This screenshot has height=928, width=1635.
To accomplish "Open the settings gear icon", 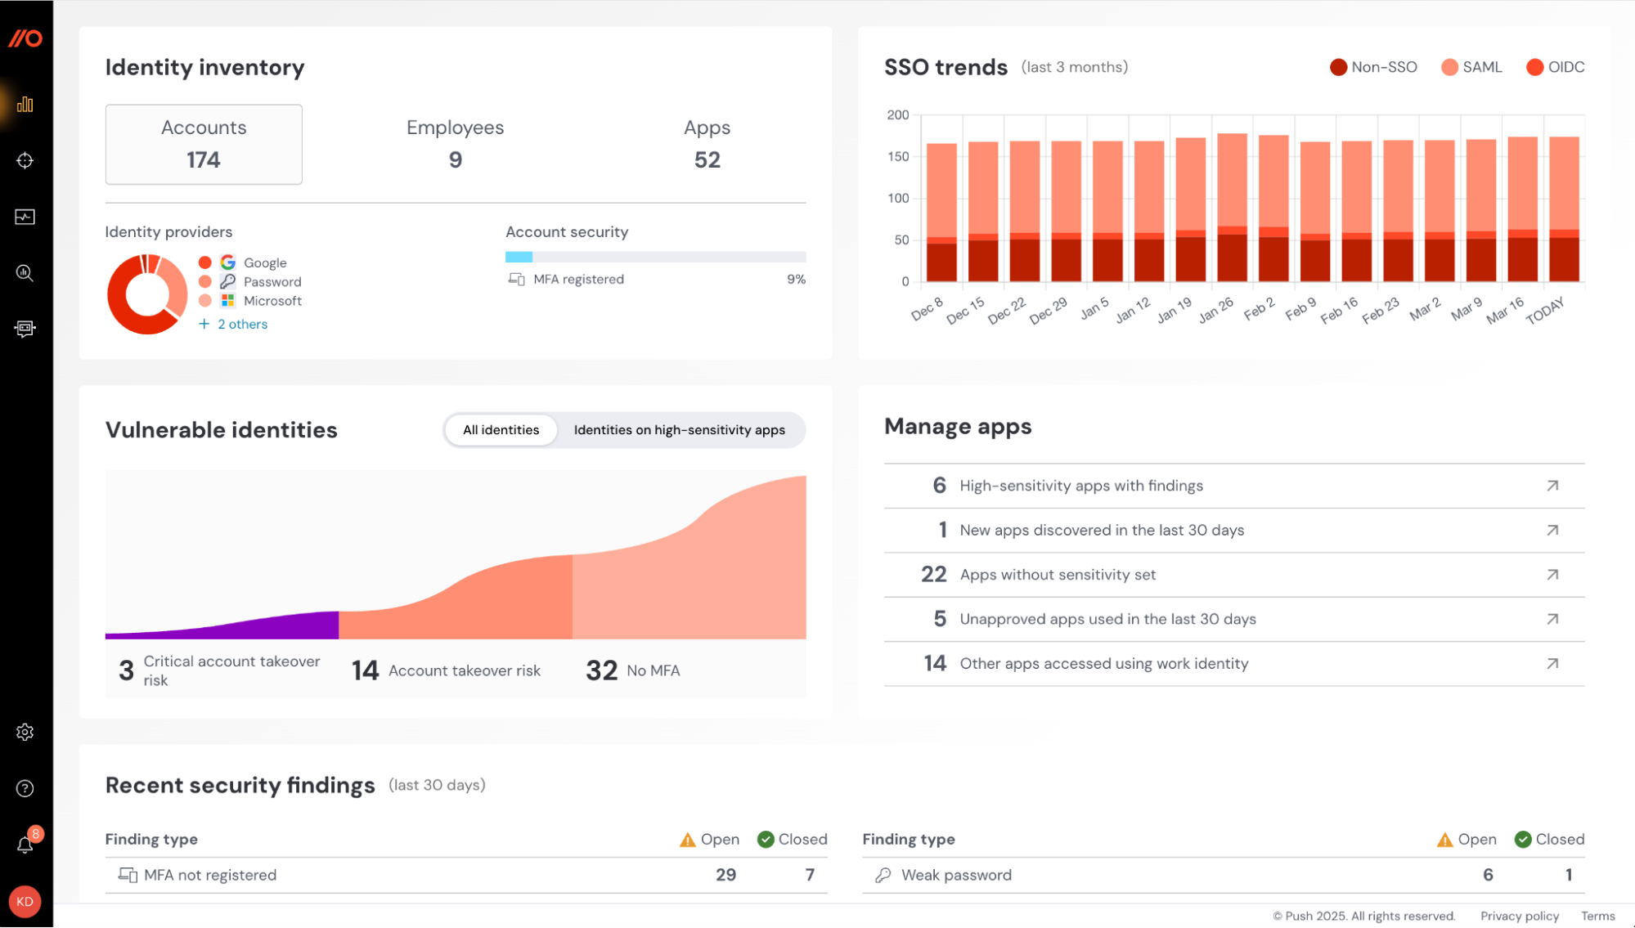I will tap(25, 732).
